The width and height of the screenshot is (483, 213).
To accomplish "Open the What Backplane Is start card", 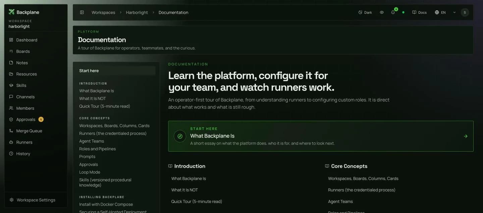I will 321,136.
